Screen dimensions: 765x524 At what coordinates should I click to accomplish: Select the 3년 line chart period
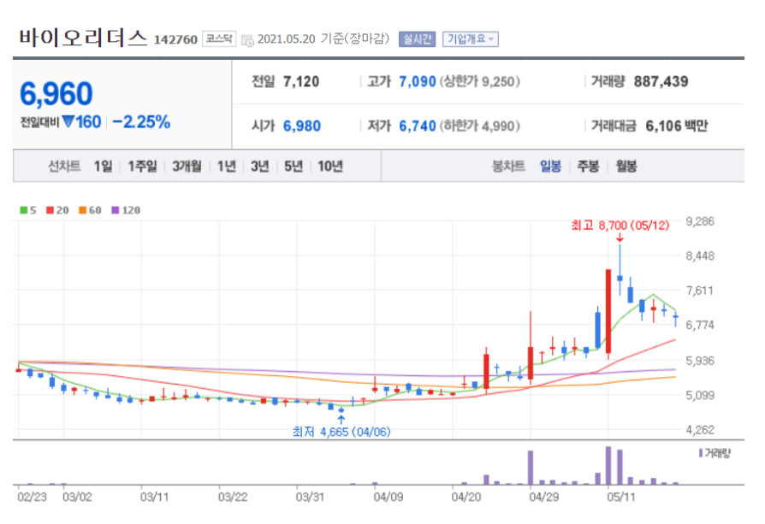pos(259,166)
